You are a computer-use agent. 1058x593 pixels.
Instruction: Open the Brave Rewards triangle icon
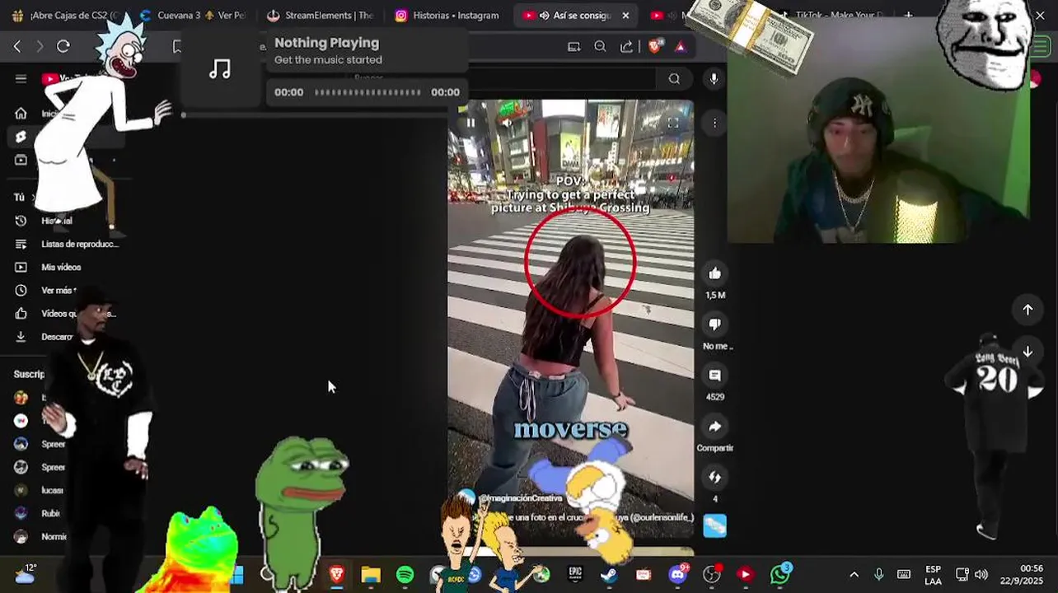(x=680, y=47)
